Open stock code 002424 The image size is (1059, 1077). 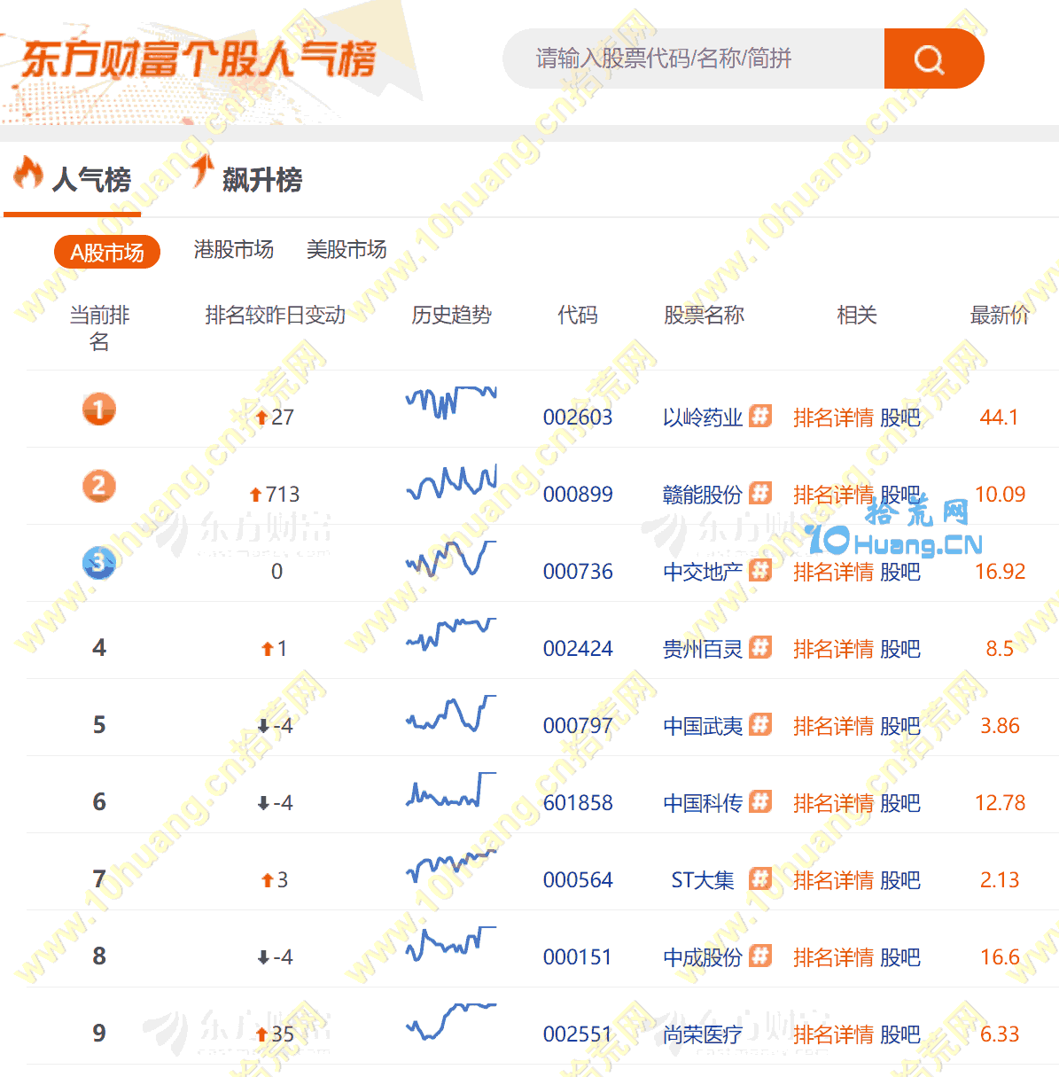(578, 649)
